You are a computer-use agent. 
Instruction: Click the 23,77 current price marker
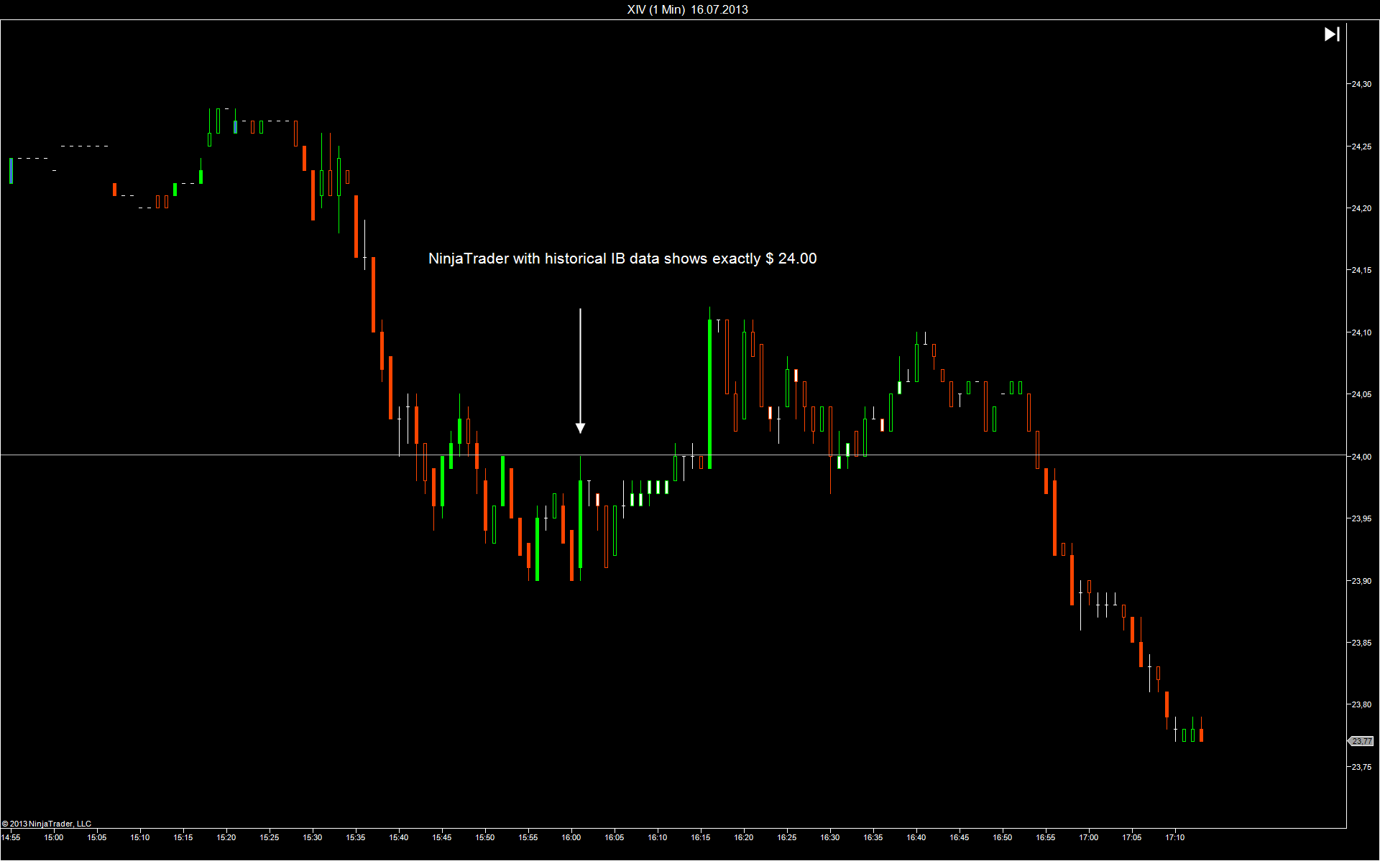1361,741
